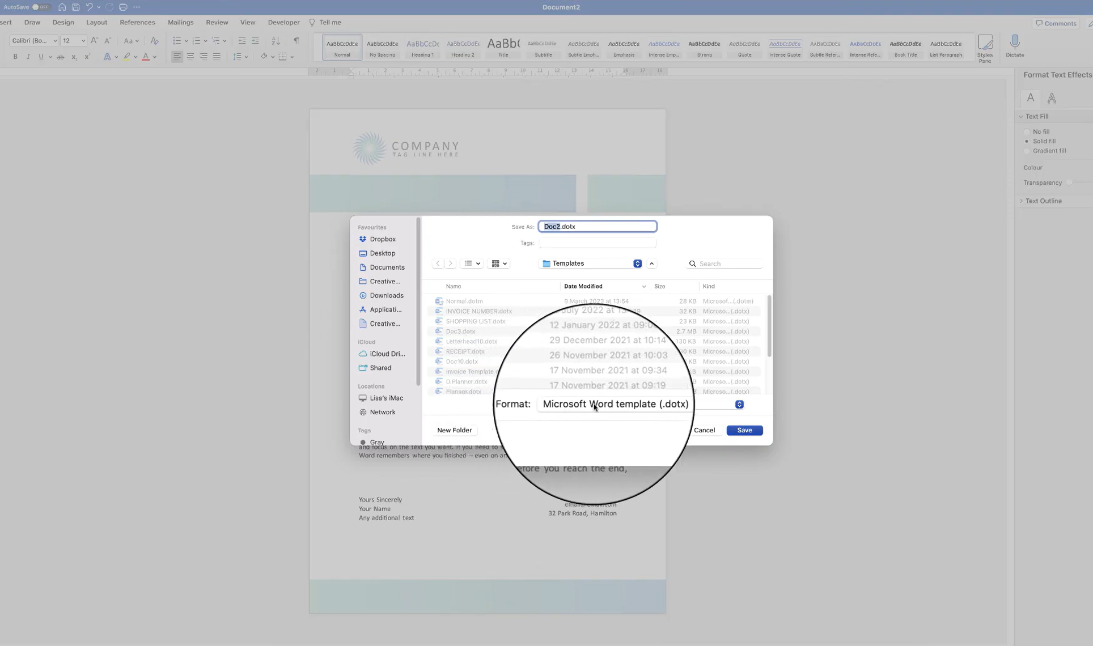Align text to the right
Image resolution: width=1093 pixels, height=646 pixels.
[204, 57]
